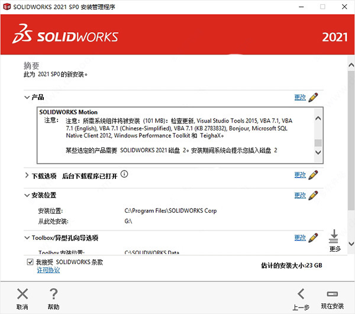The height and width of the screenshot is (314, 355).
Task: Click 估计的安装大小:23 GB text
Action: (x=292, y=265)
